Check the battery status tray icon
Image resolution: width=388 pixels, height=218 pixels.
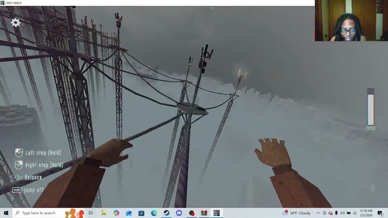click(x=349, y=213)
